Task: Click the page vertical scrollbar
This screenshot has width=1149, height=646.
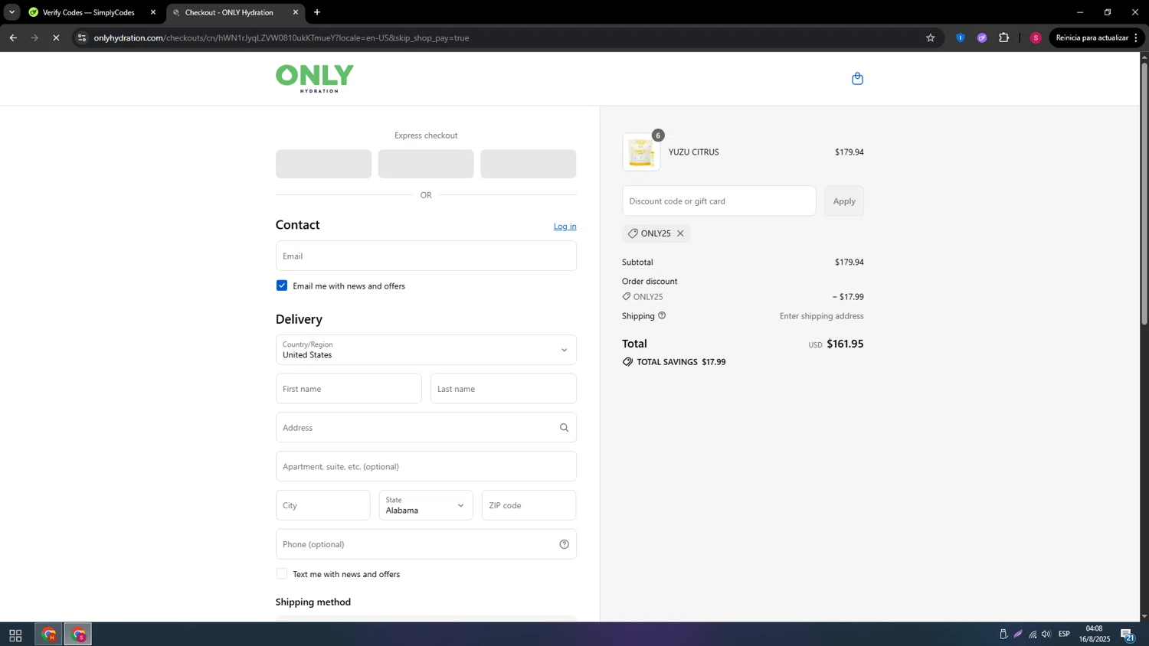Action: coord(1144,193)
